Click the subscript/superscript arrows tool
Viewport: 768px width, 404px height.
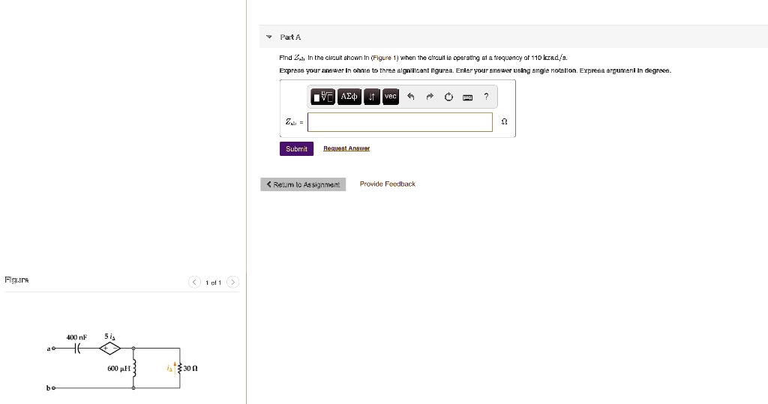tap(372, 97)
